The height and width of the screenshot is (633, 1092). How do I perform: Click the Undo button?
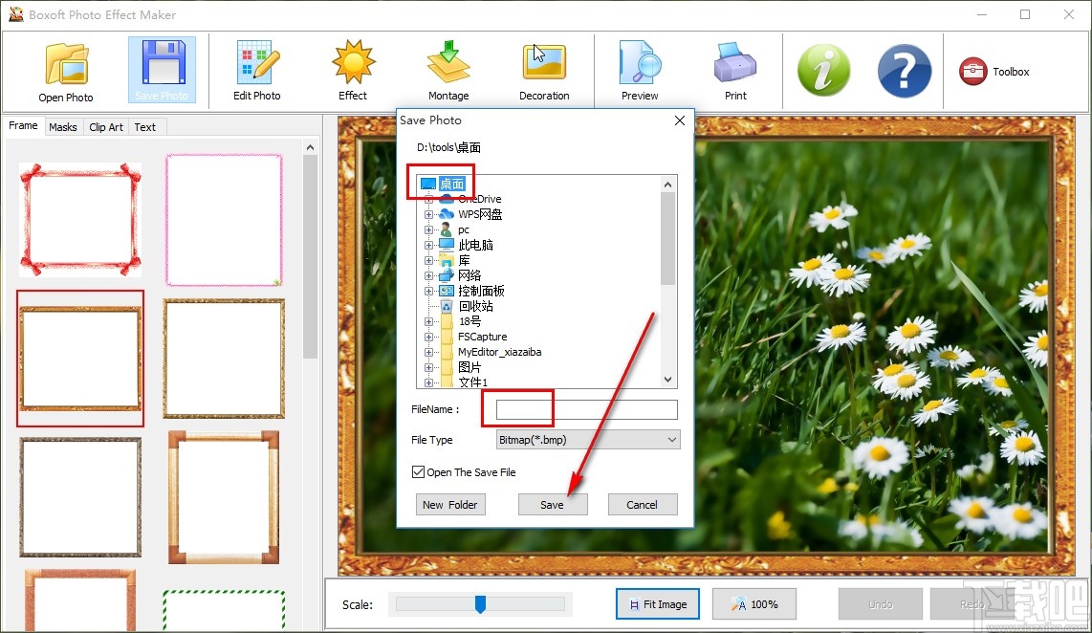(881, 604)
